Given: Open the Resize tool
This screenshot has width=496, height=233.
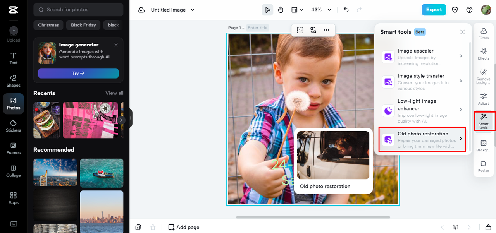Looking at the screenshot, I should click(484, 166).
